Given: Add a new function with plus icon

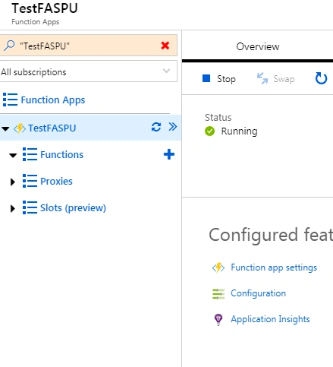Looking at the screenshot, I should click(169, 154).
